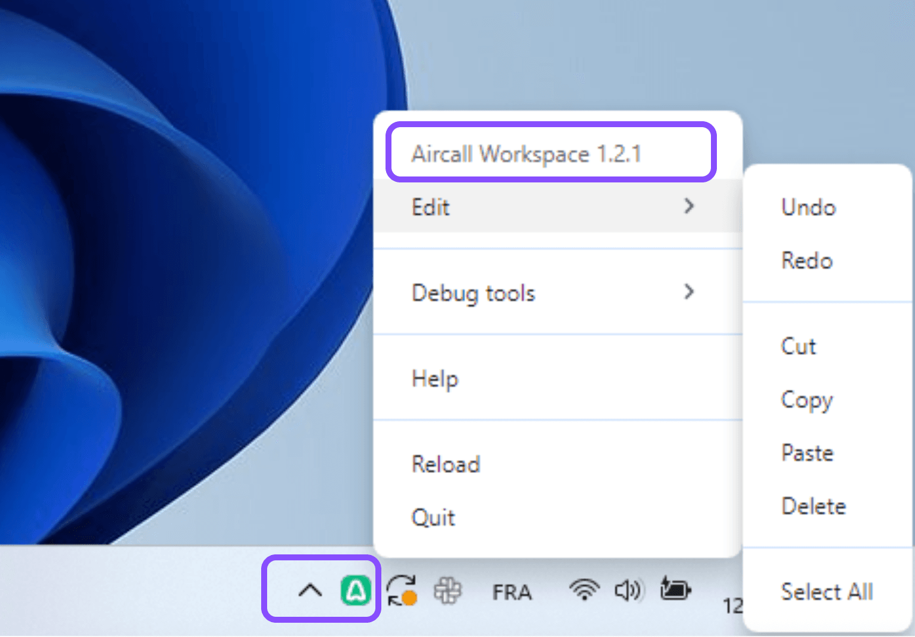Paste using the Edit submenu
915x637 pixels.
click(x=807, y=452)
